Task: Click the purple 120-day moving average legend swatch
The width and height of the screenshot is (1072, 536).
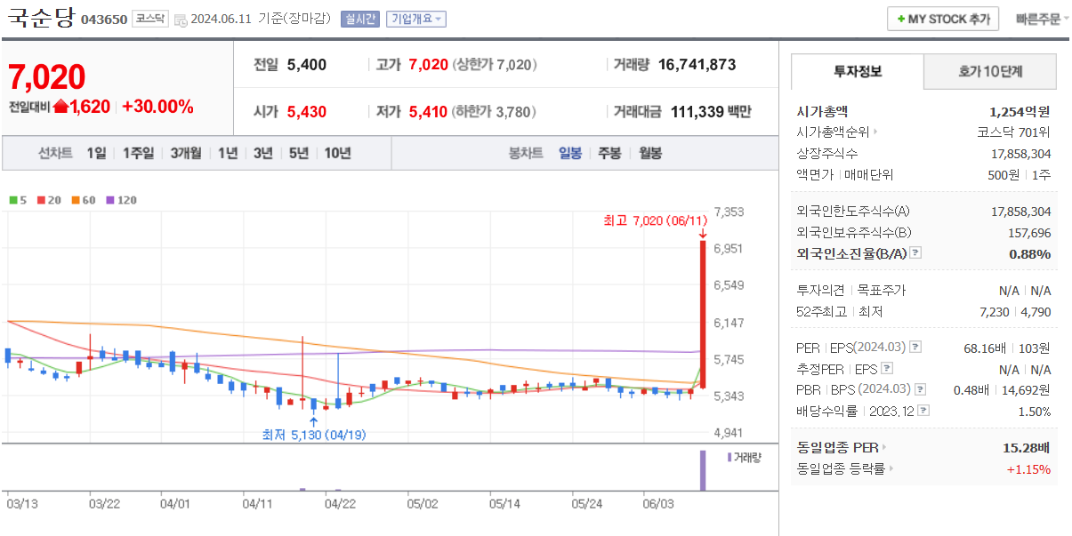Action: click(111, 200)
